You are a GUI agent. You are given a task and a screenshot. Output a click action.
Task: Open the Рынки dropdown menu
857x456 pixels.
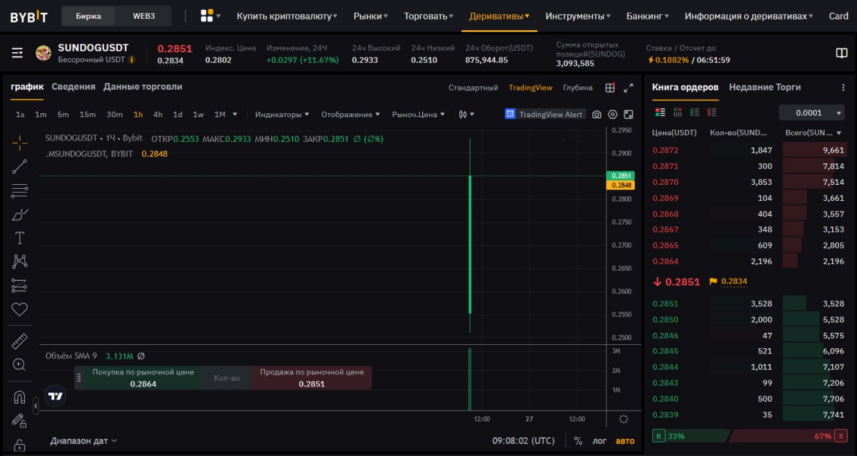tap(371, 16)
